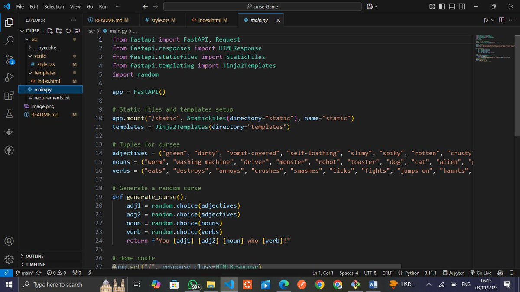The image size is (520, 292).
Task: Open the remote window status bar icon
Action: pyautogui.click(x=6, y=273)
